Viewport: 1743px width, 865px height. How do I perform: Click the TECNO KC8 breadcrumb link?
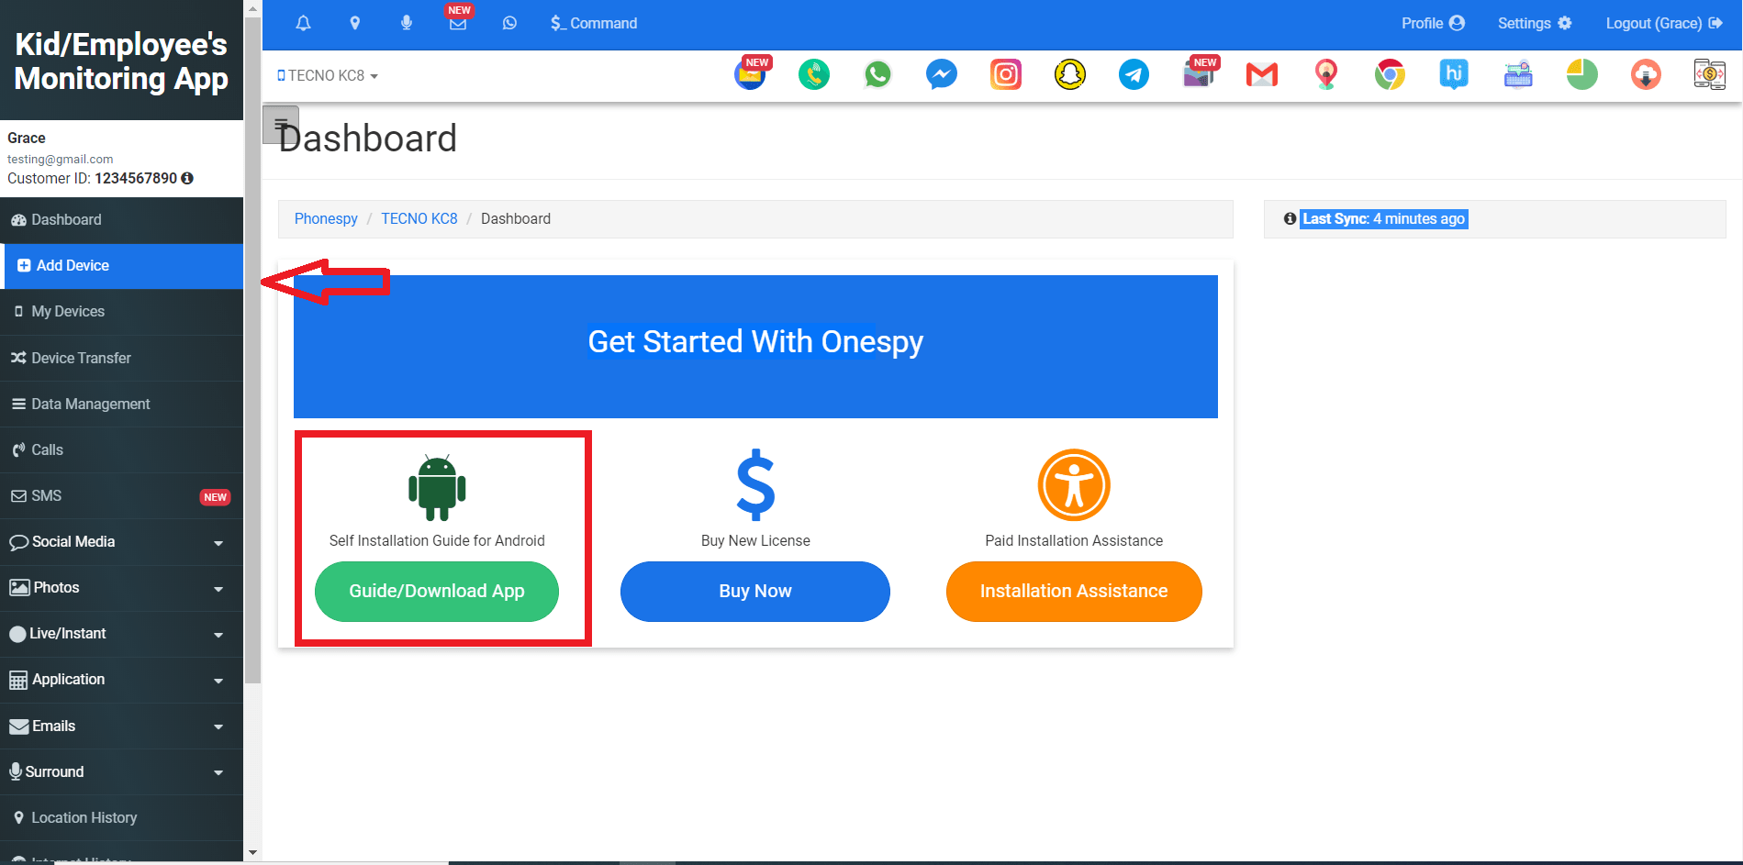tap(419, 218)
